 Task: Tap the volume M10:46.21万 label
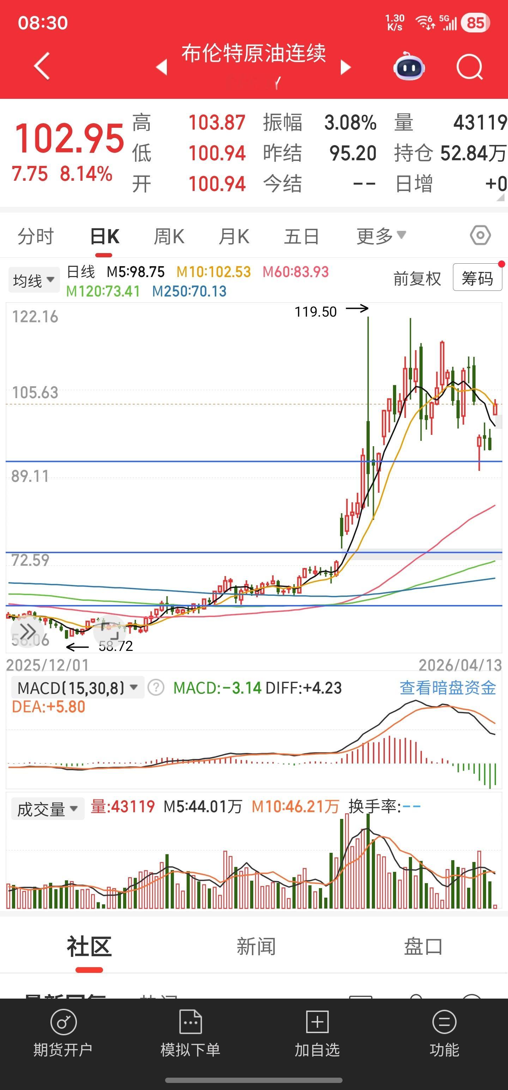295,807
